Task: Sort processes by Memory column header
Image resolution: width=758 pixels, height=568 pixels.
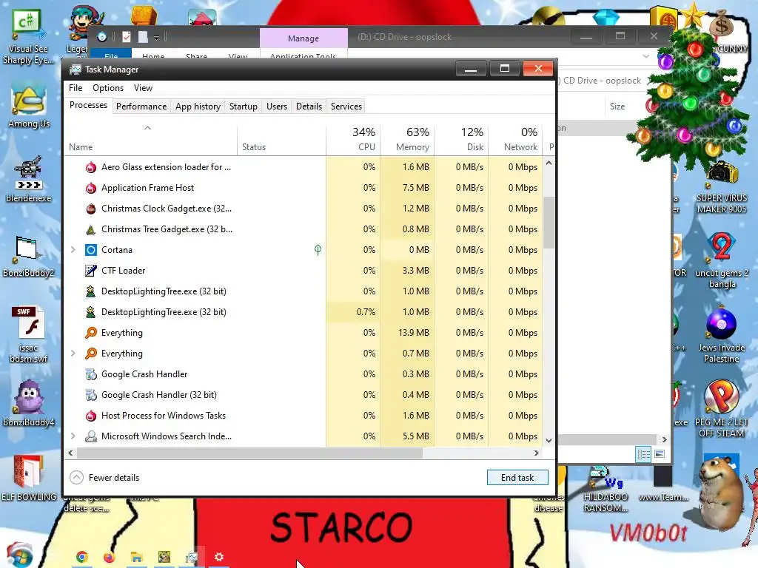Action: pyautogui.click(x=408, y=140)
